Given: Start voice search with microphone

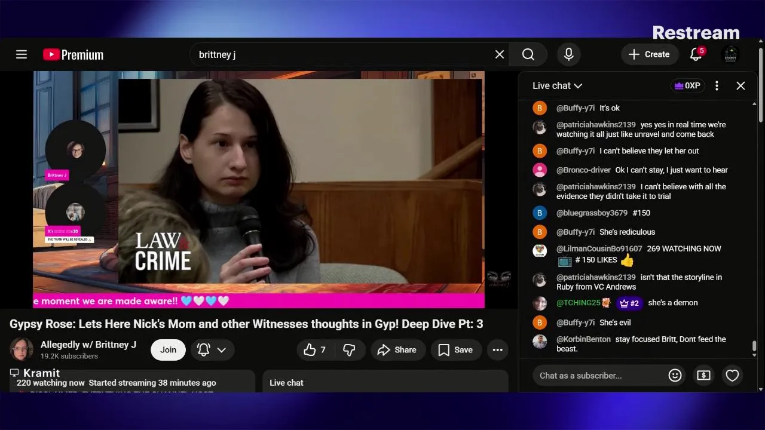Looking at the screenshot, I should [x=569, y=54].
